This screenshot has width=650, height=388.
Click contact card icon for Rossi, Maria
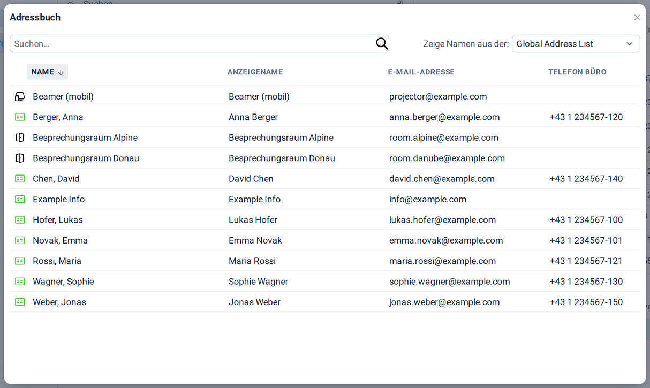click(20, 261)
